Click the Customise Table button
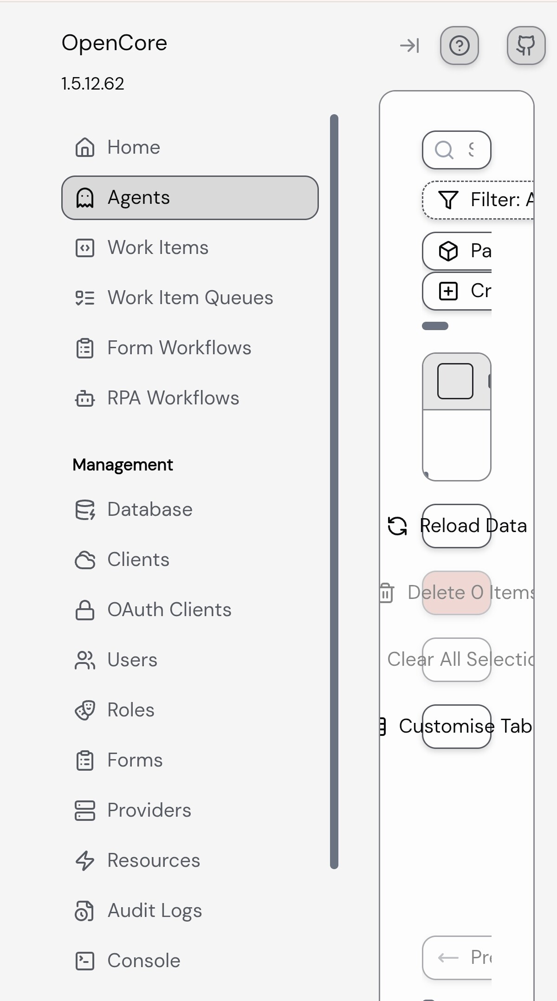This screenshot has height=1001, width=557. (x=457, y=726)
